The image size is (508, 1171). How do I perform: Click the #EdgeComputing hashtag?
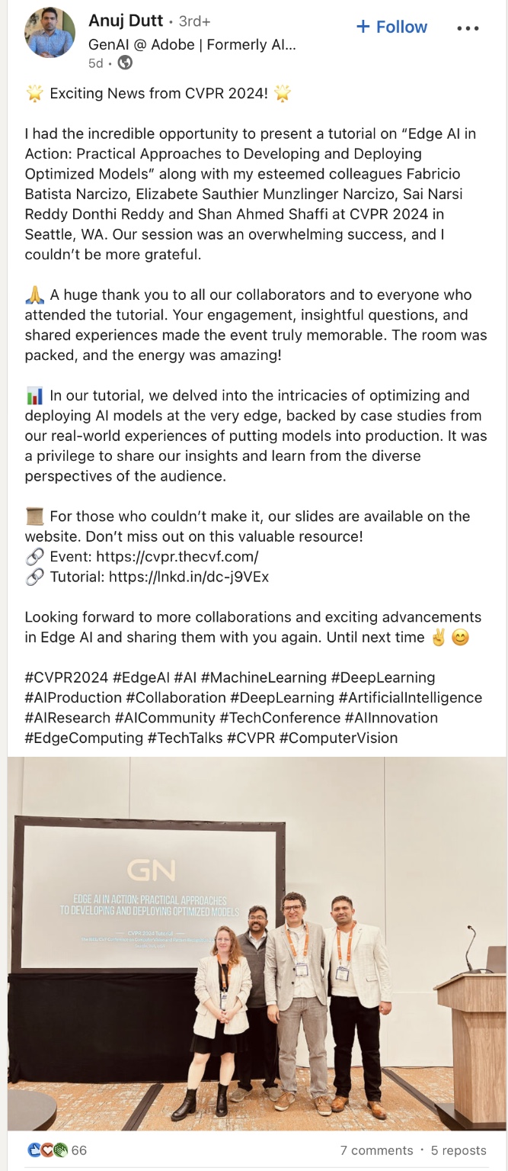[x=84, y=738]
